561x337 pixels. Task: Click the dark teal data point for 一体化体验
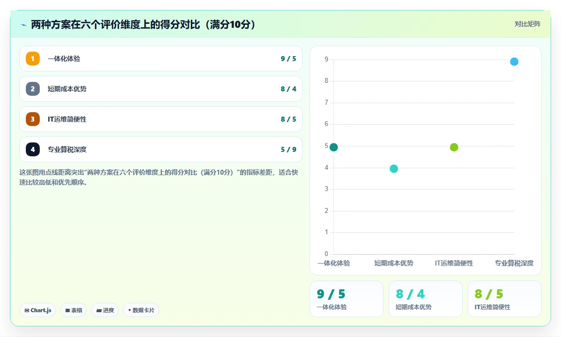333,147
